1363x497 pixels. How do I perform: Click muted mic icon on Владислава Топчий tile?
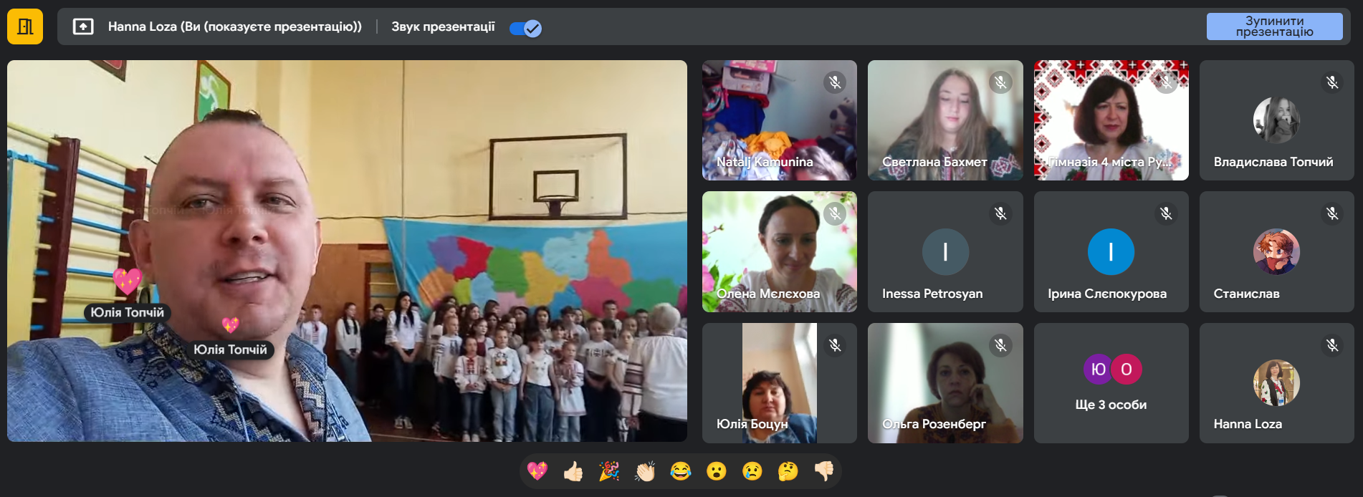pyautogui.click(x=1331, y=82)
